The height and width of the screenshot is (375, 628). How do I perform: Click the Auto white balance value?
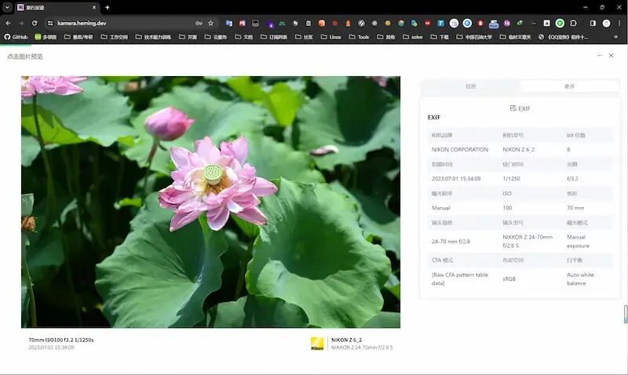coord(580,279)
